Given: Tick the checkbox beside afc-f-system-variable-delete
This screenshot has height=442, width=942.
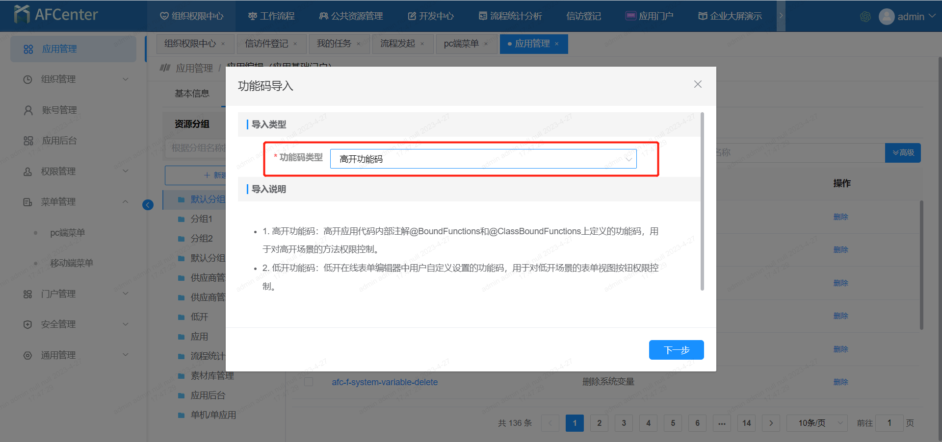Looking at the screenshot, I should pyautogui.click(x=309, y=382).
